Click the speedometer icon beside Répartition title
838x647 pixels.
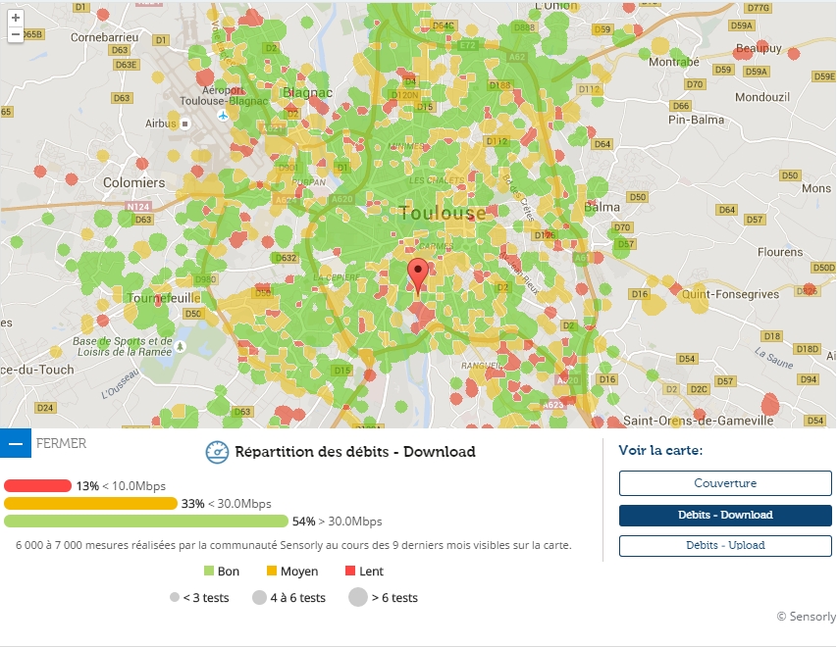point(217,452)
